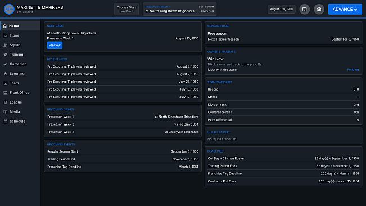
Task: Click the Media sidebar icon
Action: (x=6, y=112)
